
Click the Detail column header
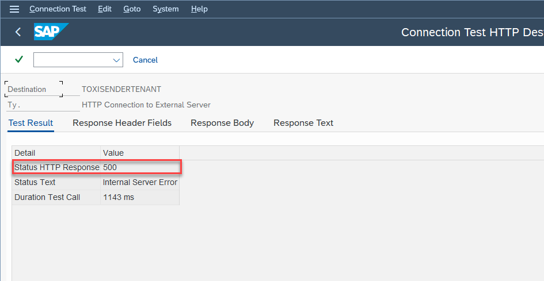(x=25, y=153)
